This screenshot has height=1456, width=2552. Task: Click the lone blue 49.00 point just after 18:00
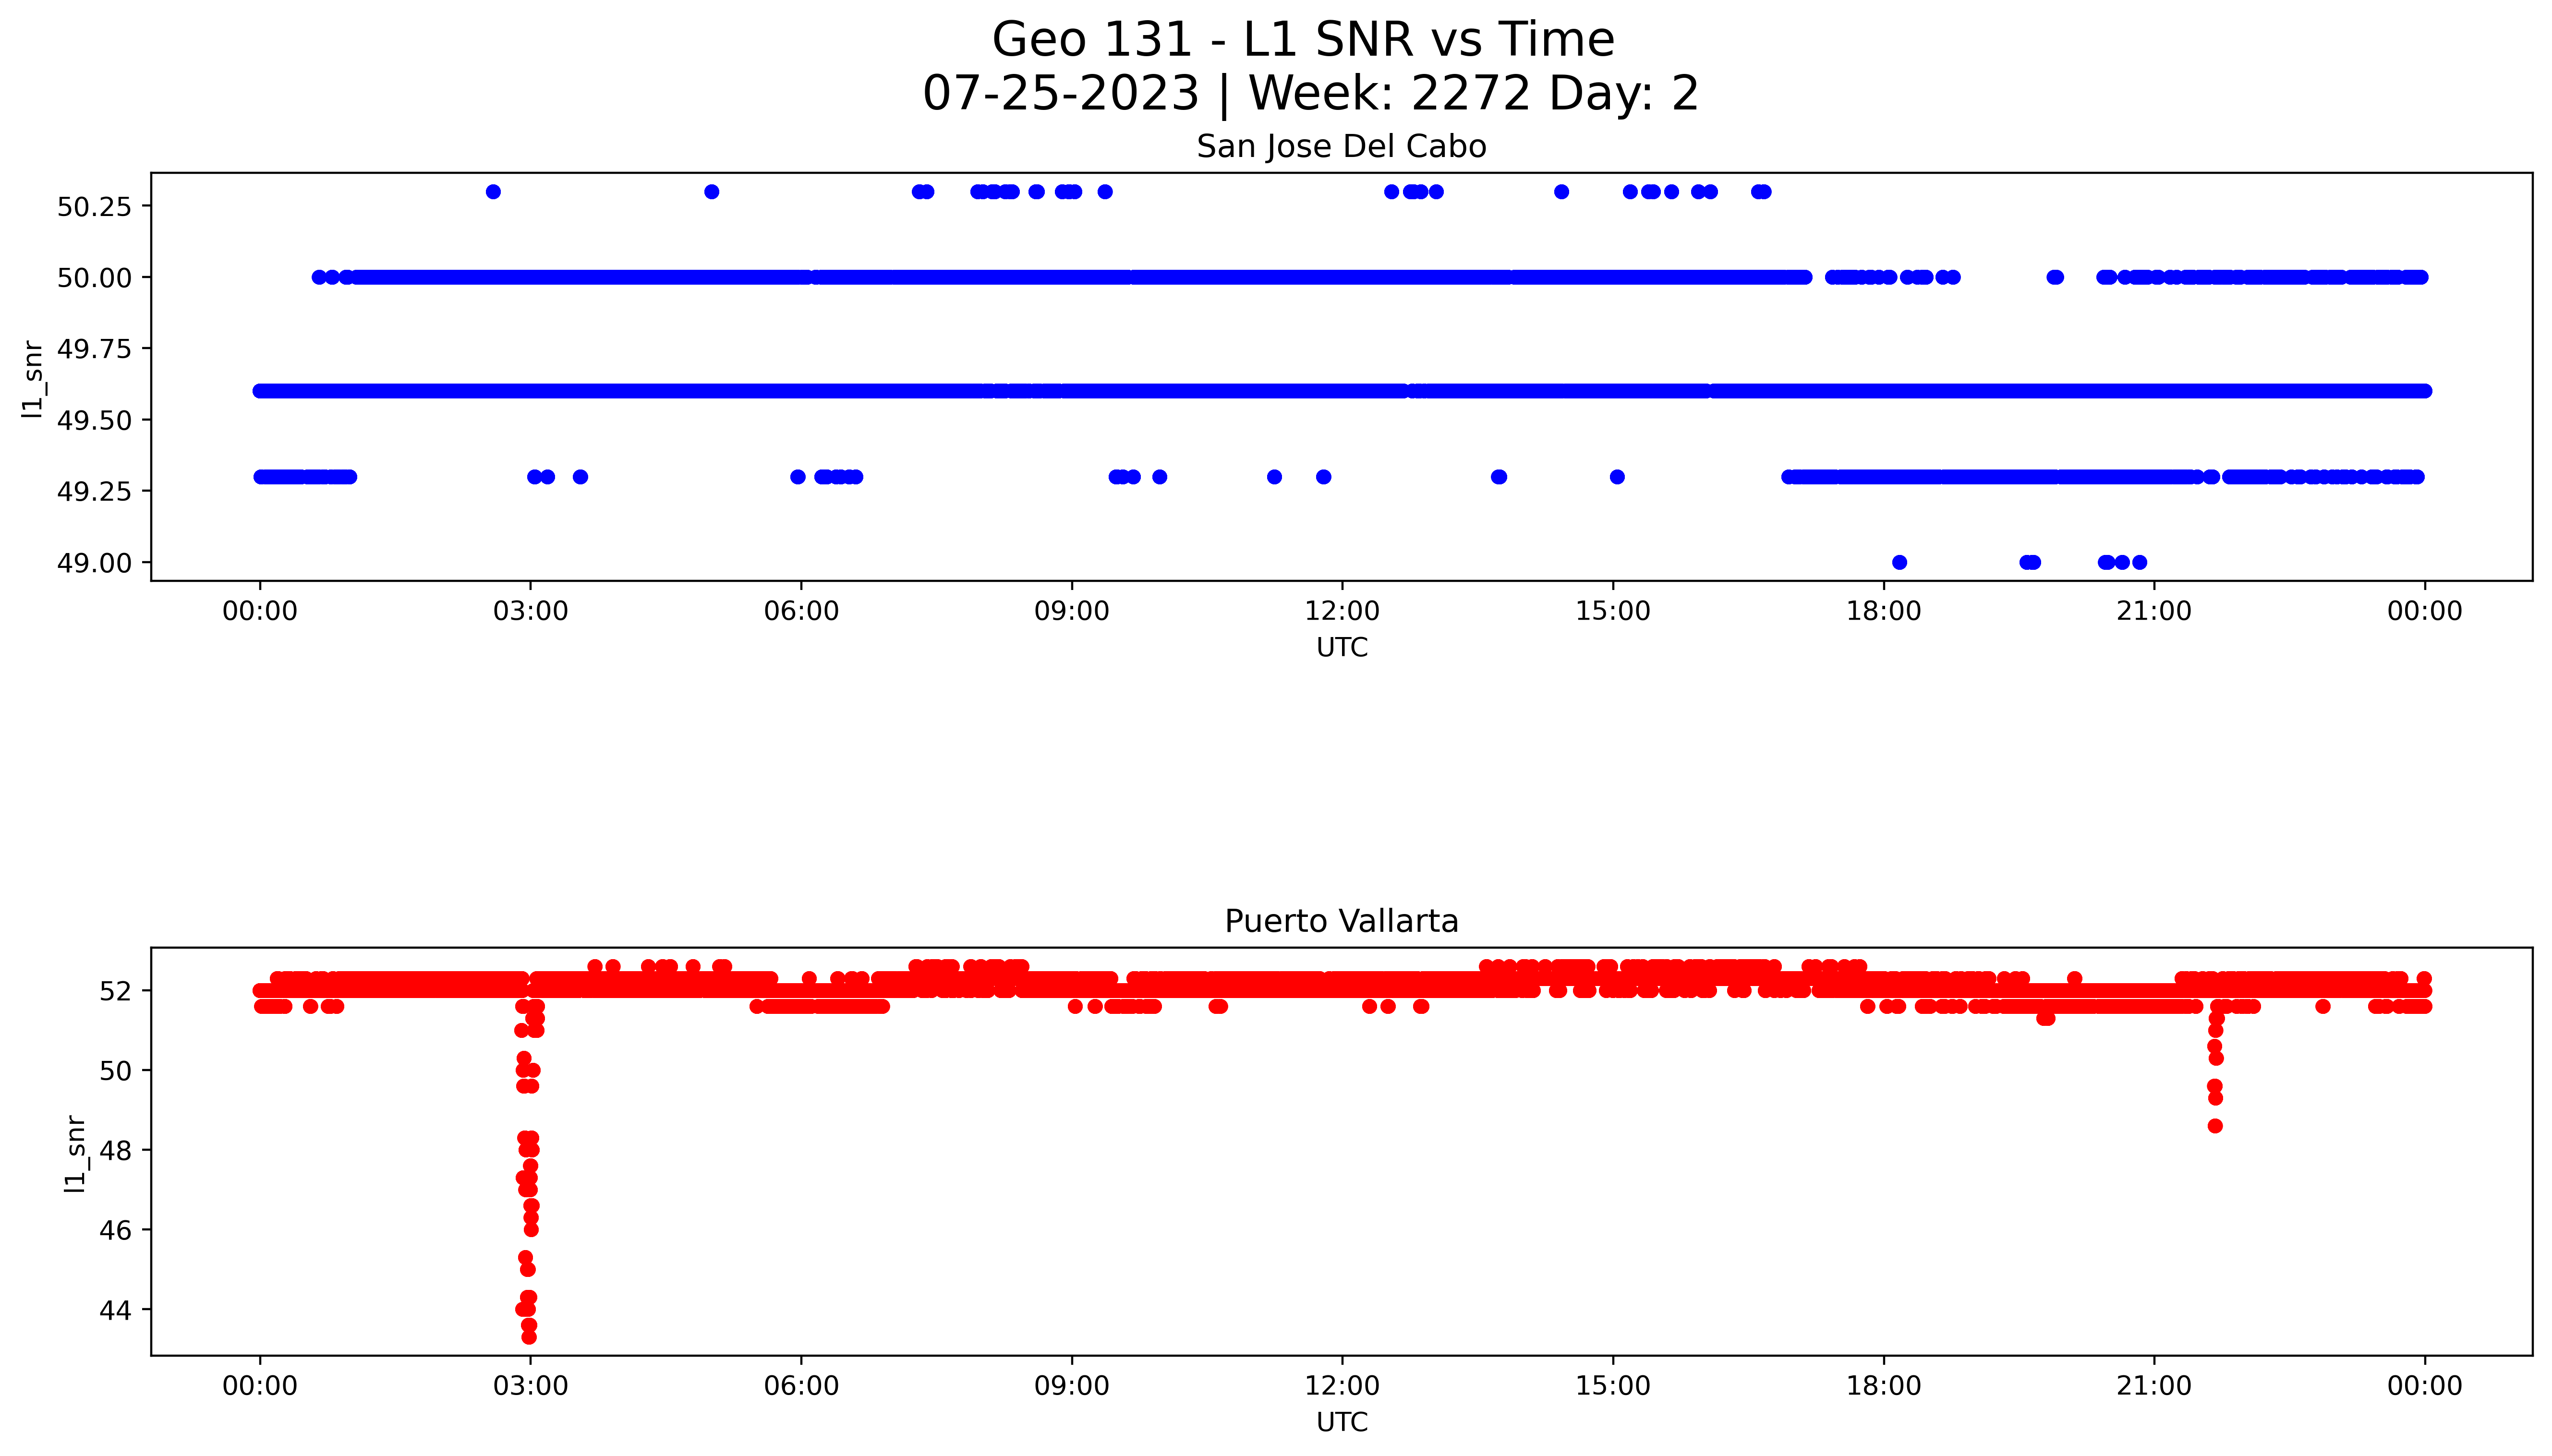(x=1900, y=562)
